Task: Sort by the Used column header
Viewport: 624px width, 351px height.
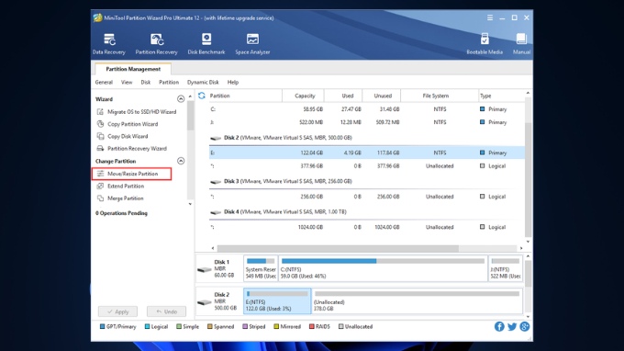Action: pyautogui.click(x=343, y=96)
